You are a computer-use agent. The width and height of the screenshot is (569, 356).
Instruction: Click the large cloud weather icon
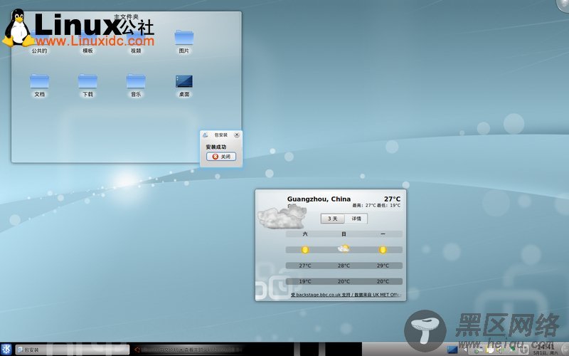tap(282, 217)
